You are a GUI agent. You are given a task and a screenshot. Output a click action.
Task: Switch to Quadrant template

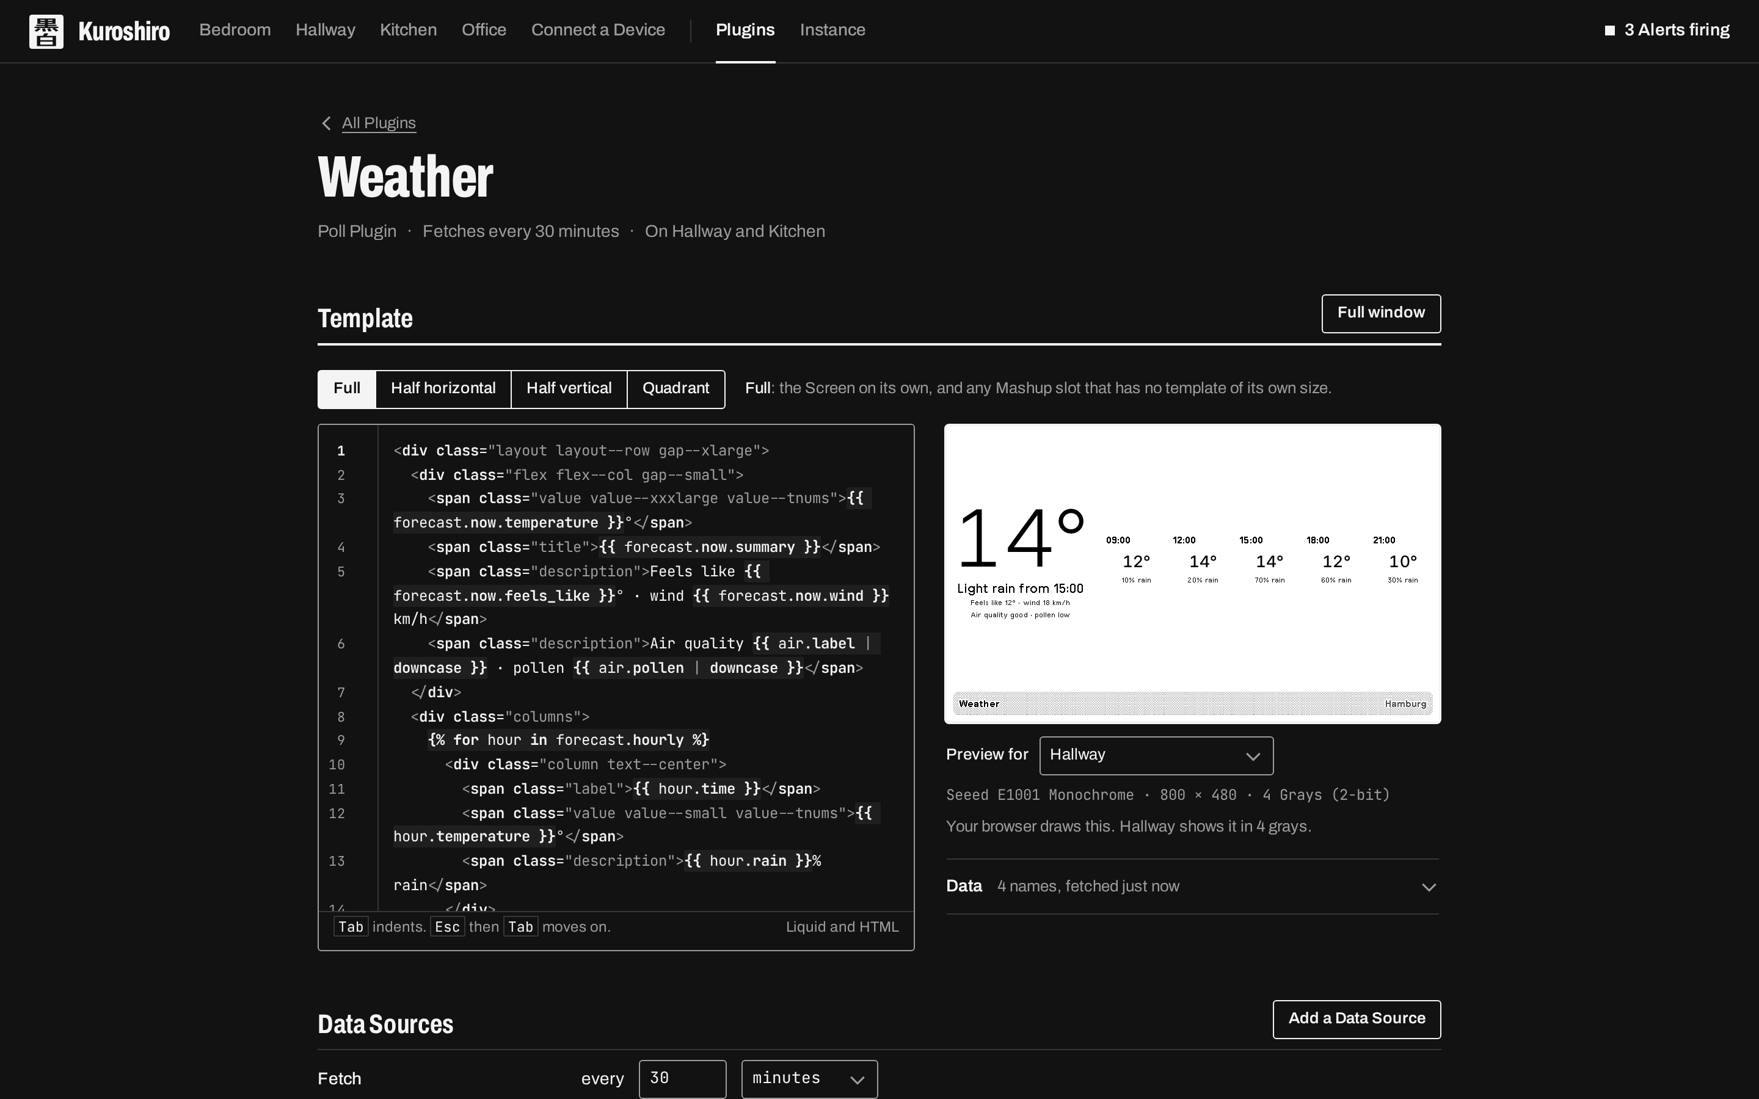pos(676,389)
